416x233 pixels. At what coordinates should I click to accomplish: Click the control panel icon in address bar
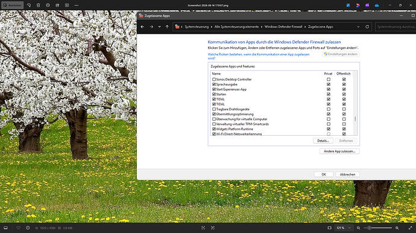(177, 26)
